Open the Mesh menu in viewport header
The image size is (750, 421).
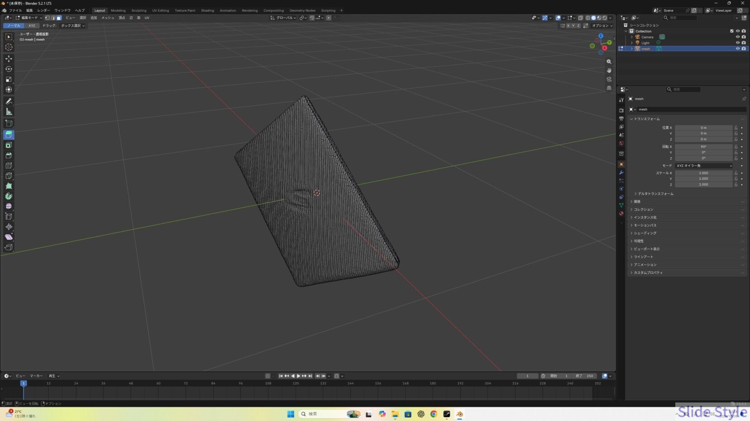(x=108, y=18)
